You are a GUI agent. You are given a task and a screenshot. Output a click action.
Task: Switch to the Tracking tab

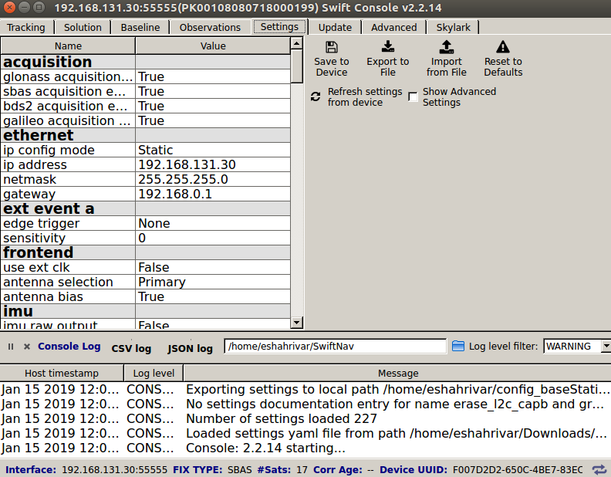point(26,27)
